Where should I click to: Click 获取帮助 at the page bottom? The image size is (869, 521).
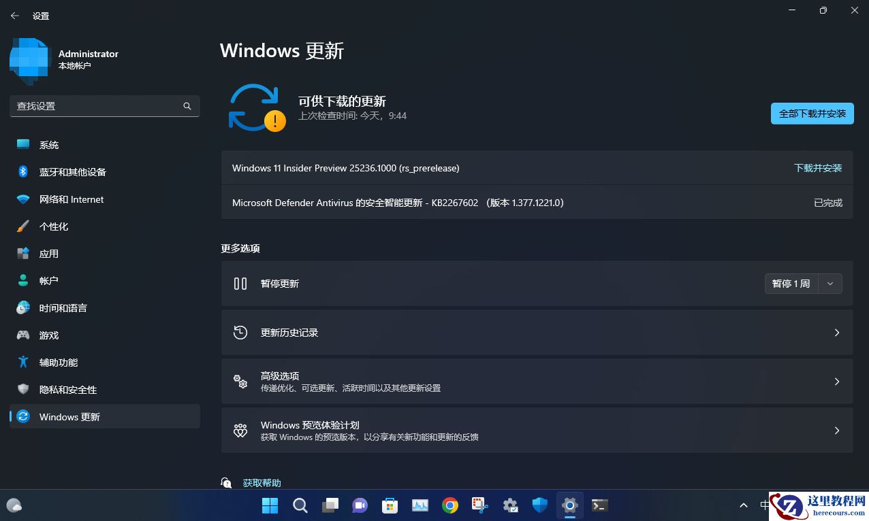click(x=262, y=482)
